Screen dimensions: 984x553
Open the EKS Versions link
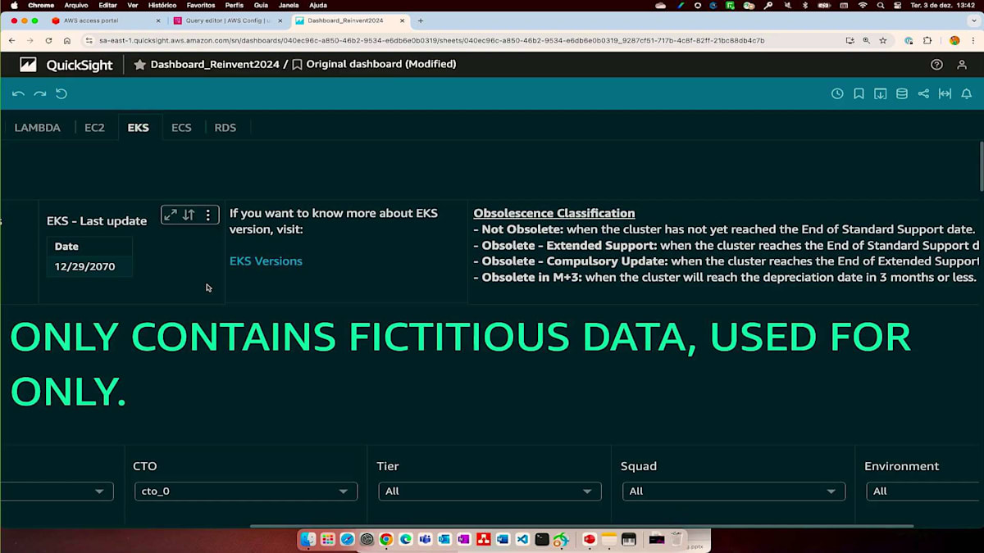click(266, 261)
